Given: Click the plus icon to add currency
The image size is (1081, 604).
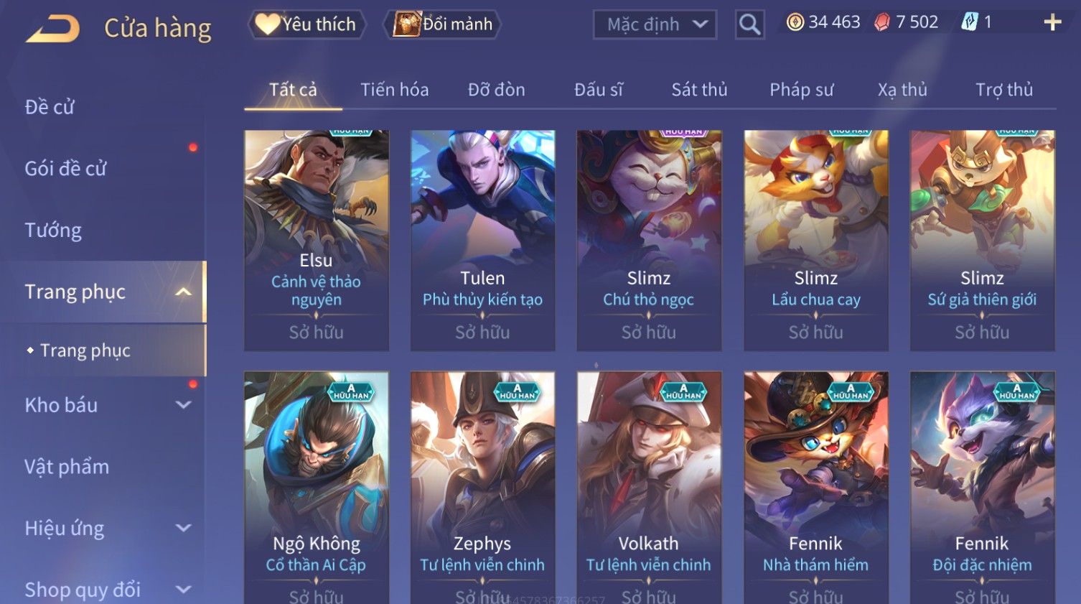Looking at the screenshot, I should click(x=1052, y=23).
